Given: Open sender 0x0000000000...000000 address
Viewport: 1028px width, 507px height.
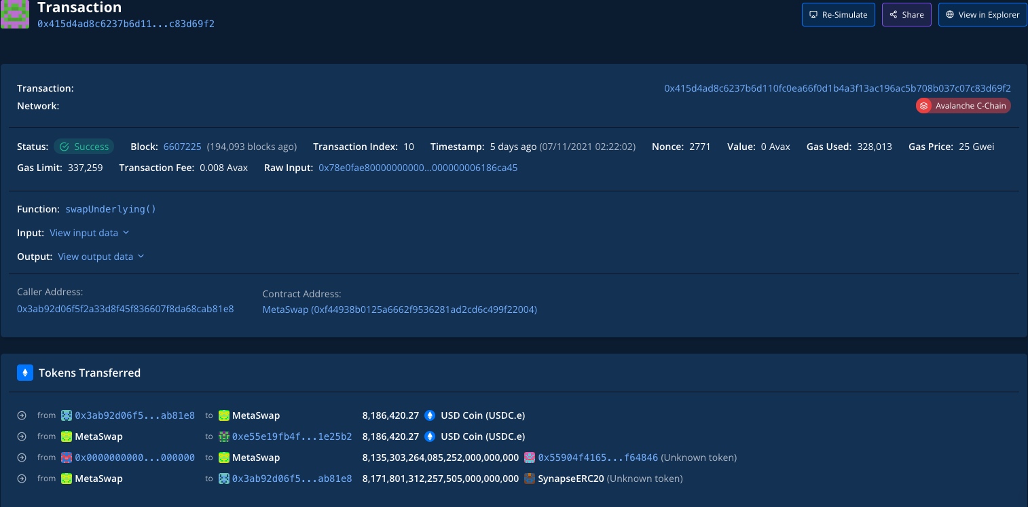Looking at the screenshot, I should [x=135, y=457].
